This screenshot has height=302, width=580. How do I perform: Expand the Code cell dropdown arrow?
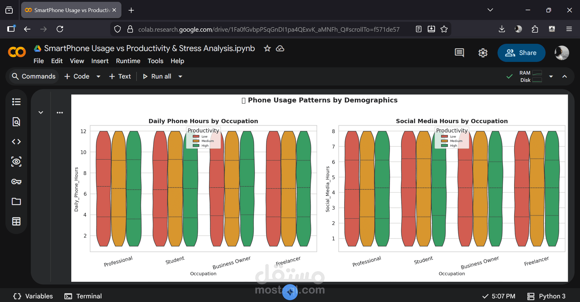tap(98, 76)
